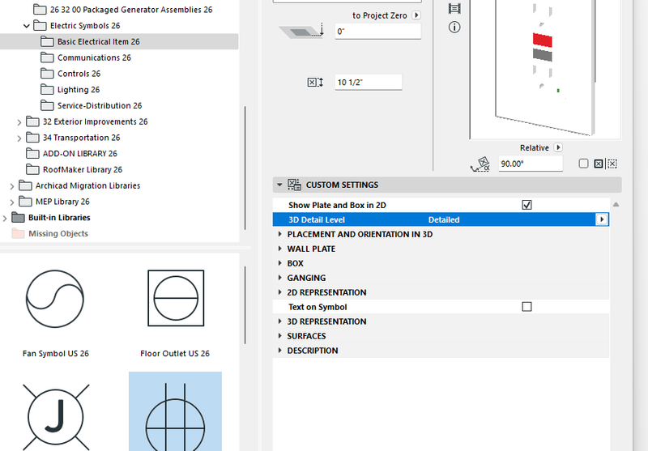
Task: Select the 3D Detail Level row
Action: pyautogui.click(x=441, y=219)
